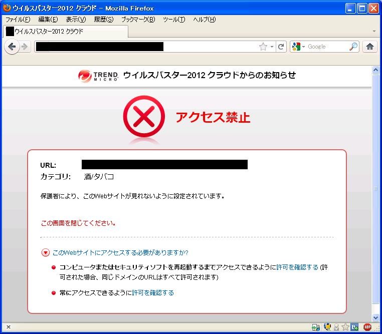Open the ブックマーク(B) menu
The image size is (382, 334).
click(138, 20)
